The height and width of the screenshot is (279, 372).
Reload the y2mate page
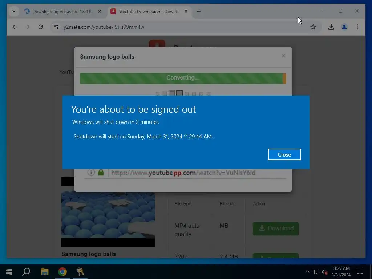coord(41,27)
